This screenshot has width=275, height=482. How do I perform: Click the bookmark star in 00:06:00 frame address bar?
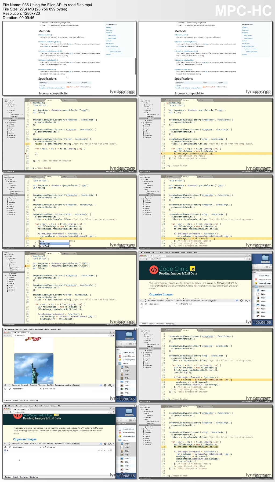[x=245, y=259]
